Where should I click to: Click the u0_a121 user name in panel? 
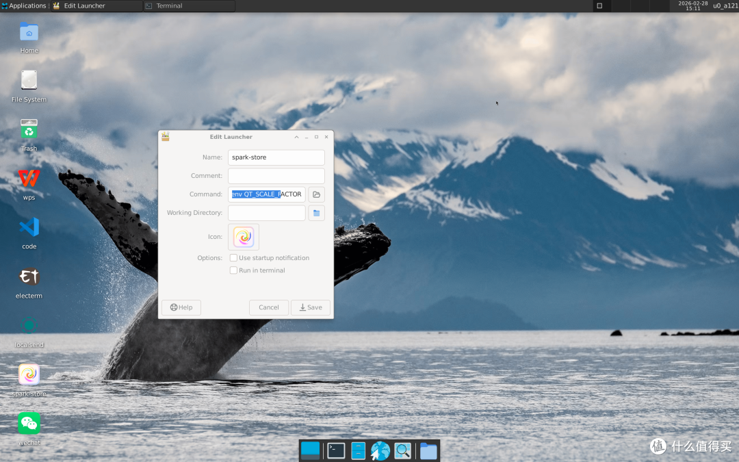[x=725, y=5]
